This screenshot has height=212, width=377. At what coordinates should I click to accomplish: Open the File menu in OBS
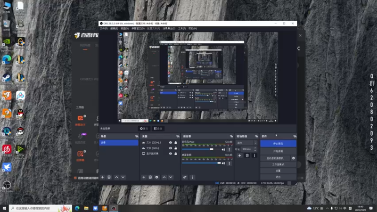tap(104, 28)
